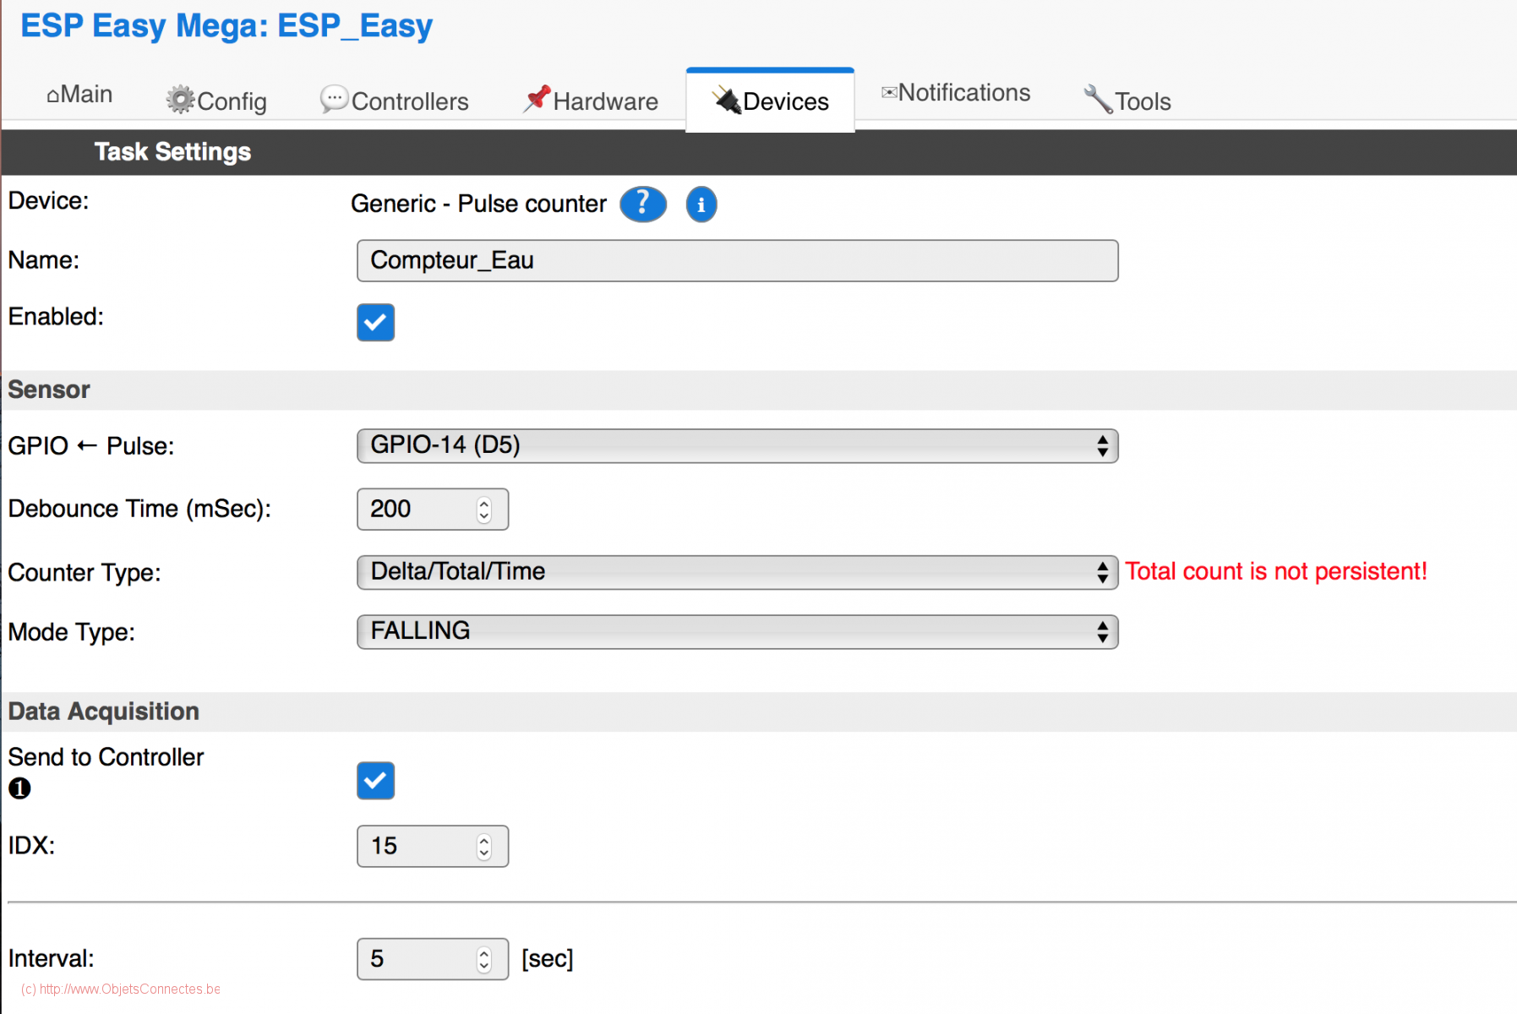Click the Sensor section heading
Screen dimensions: 1517x1014
[49, 390]
